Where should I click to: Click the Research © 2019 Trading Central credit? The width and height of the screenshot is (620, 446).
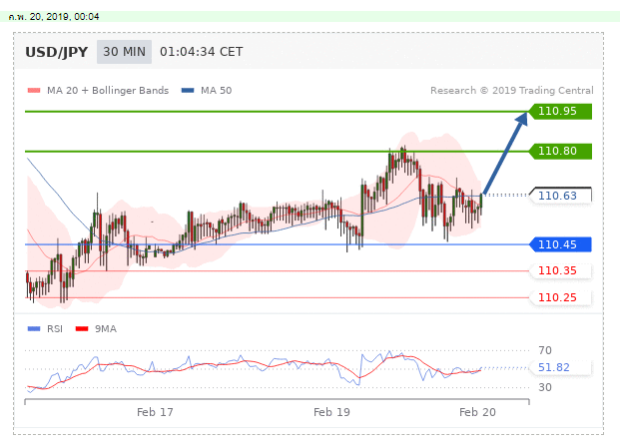point(512,91)
